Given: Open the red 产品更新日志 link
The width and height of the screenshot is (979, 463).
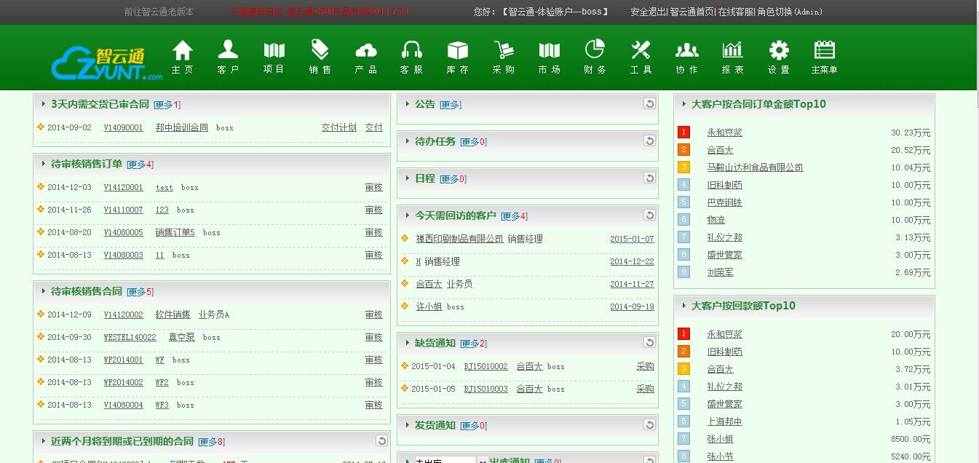Looking at the screenshot, I should [x=319, y=12].
